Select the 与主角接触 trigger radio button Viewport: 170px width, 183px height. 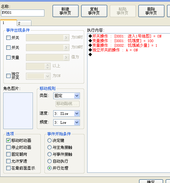coord(49,147)
